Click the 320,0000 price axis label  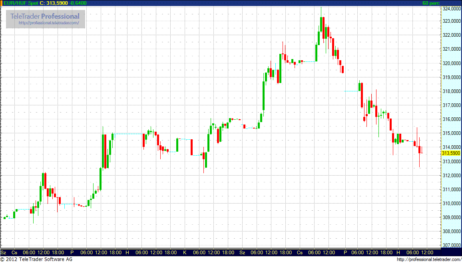(451, 63)
